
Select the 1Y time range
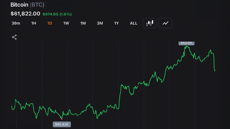coord(116,23)
